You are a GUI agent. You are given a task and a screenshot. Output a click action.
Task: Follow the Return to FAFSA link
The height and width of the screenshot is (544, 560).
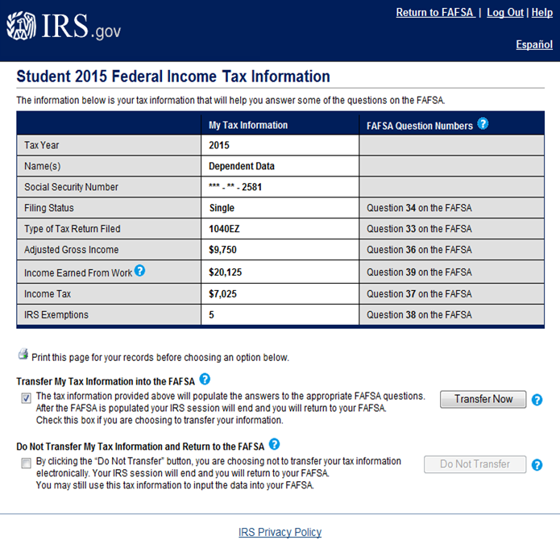(435, 13)
